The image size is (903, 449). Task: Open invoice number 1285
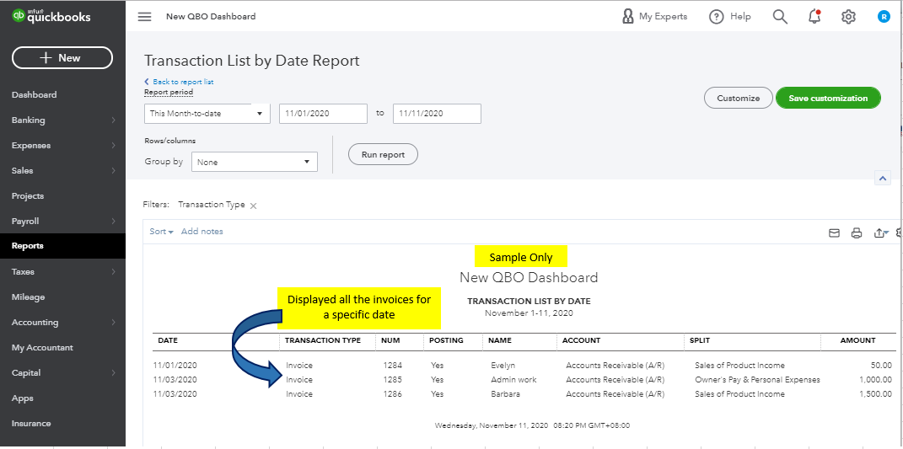[392, 379]
